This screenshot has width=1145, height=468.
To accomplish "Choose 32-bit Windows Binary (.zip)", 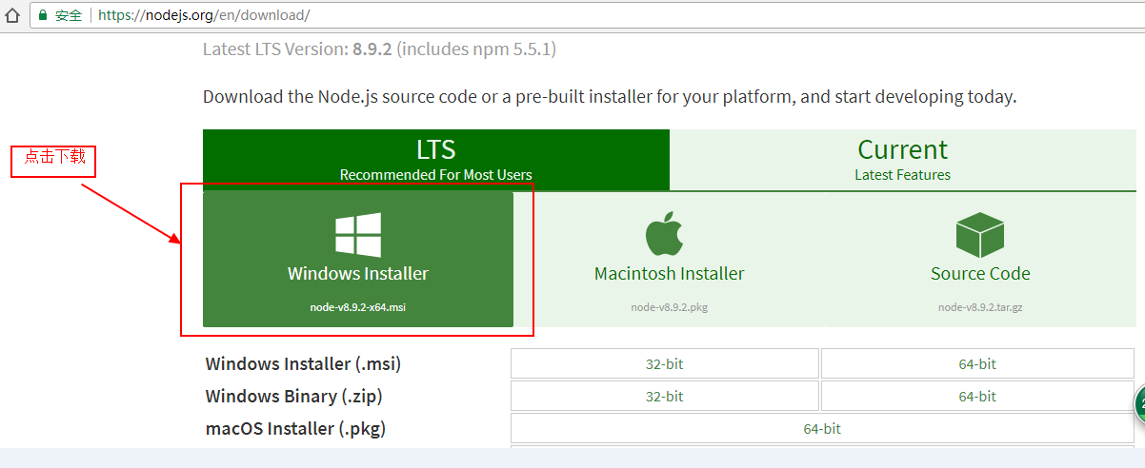I will click(x=665, y=396).
